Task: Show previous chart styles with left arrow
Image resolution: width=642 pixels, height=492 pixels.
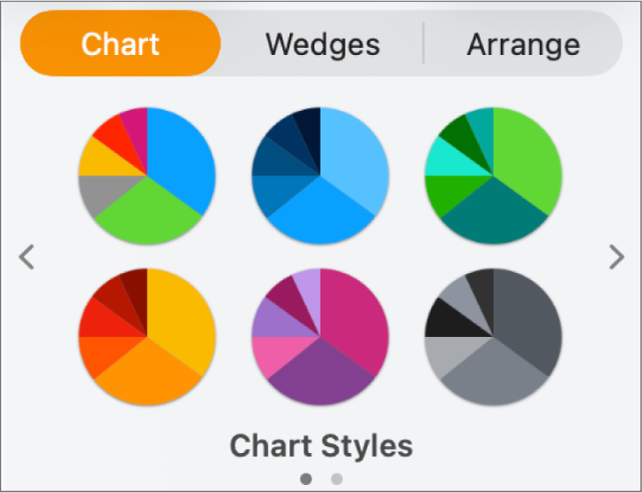Action: coord(27,257)
